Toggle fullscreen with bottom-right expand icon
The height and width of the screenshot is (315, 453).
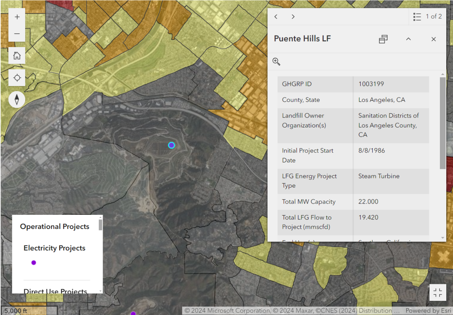click(438, 293)
